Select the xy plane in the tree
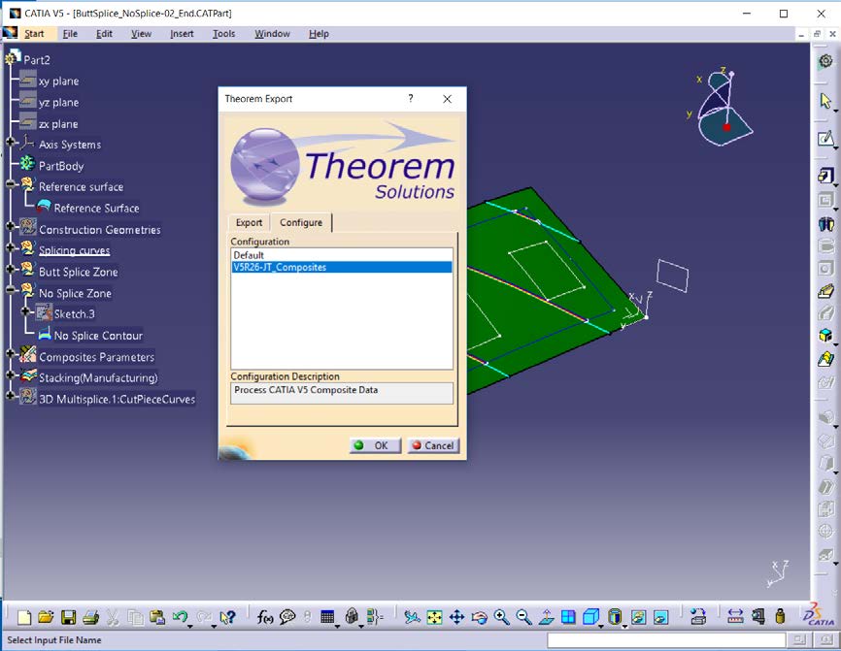 click(x=58, y=81)
